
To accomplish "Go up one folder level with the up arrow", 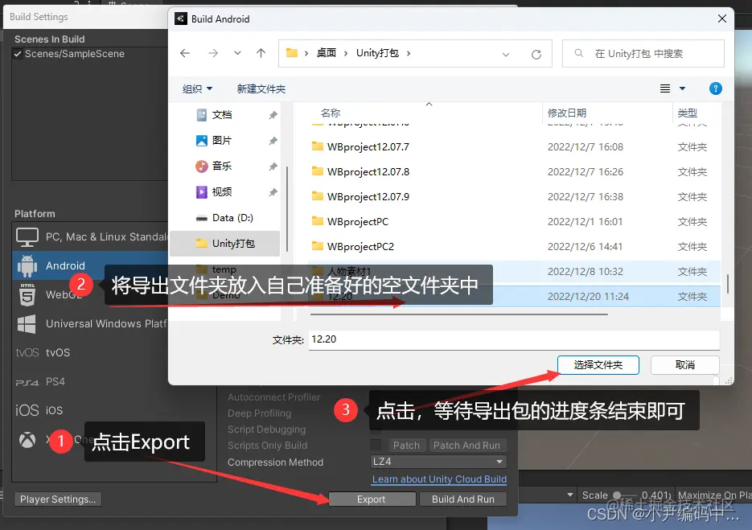I will coord(261,53).
